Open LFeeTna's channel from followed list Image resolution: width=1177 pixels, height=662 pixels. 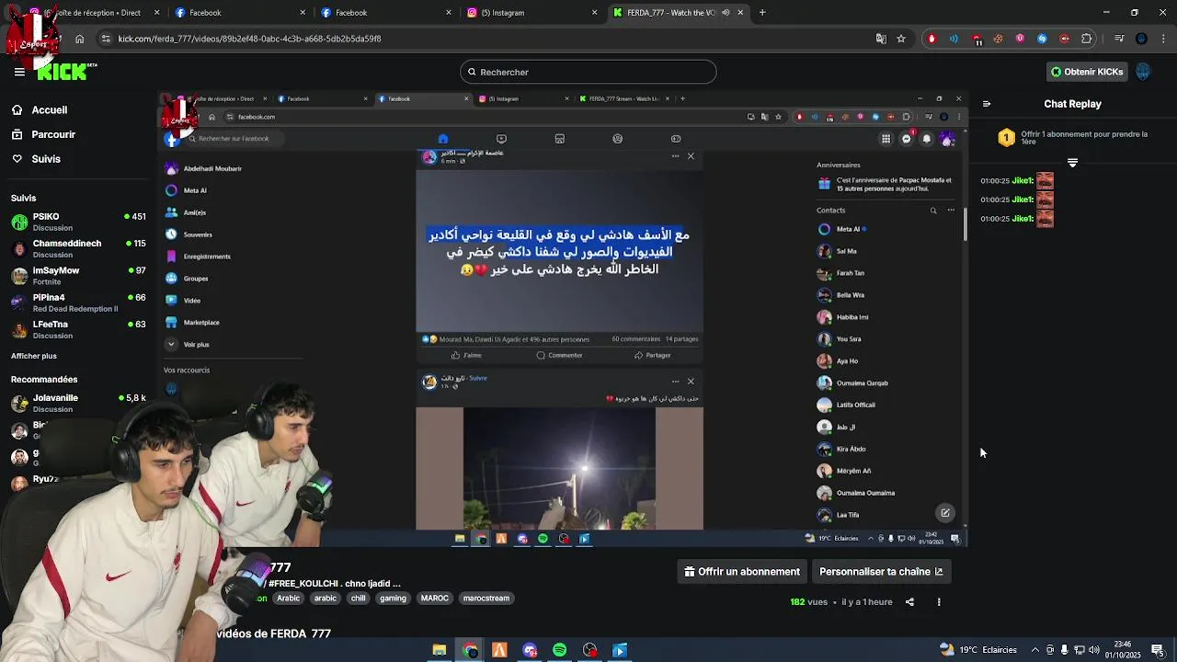click(x=78, y=329)
